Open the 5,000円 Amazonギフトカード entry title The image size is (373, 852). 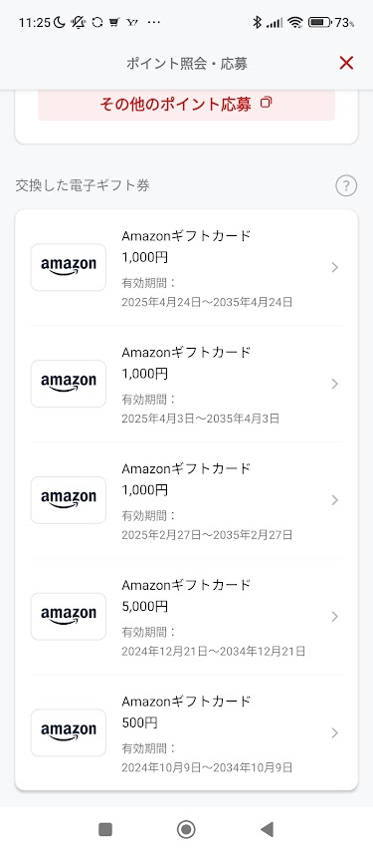click(x=186, y=585)
